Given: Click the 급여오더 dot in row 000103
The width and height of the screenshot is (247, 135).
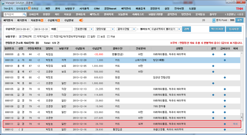Looking at the screenshot, I should coord(225,77).
